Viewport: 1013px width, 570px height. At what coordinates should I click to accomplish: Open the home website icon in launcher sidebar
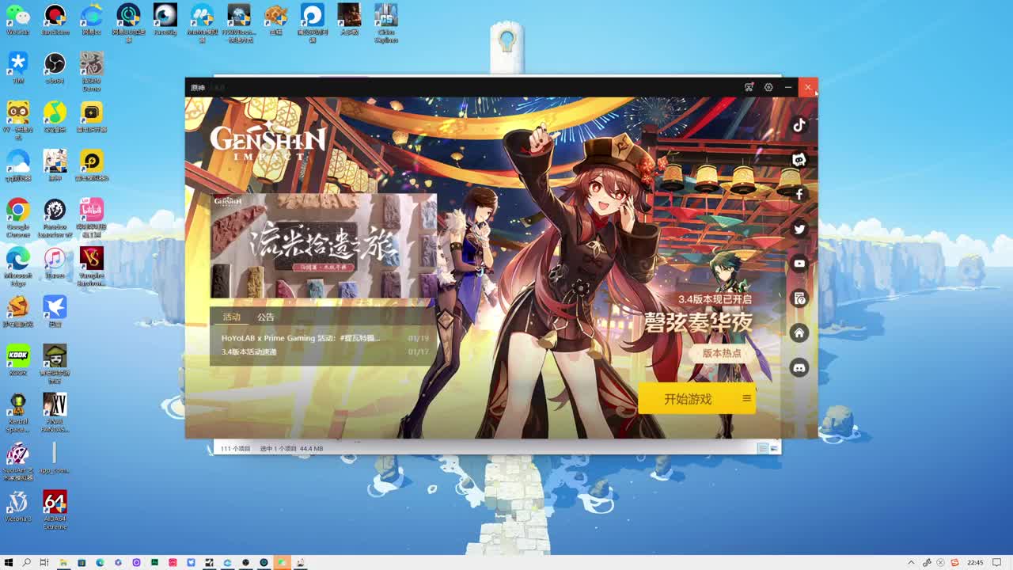(799, 333)
